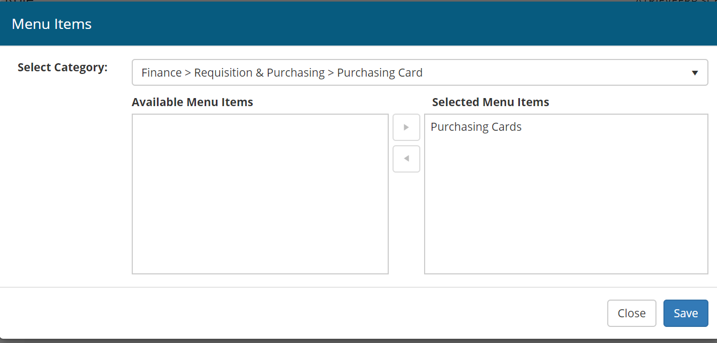
Task: Expand the category dropdown caret arrow
Action: 695,73
